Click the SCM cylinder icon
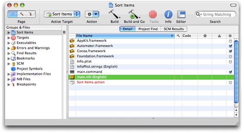 [14, 64]
